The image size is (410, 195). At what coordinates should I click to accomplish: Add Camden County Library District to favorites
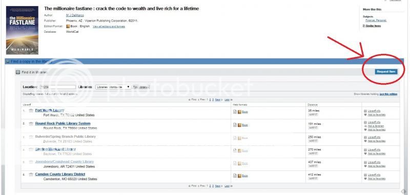377,179
